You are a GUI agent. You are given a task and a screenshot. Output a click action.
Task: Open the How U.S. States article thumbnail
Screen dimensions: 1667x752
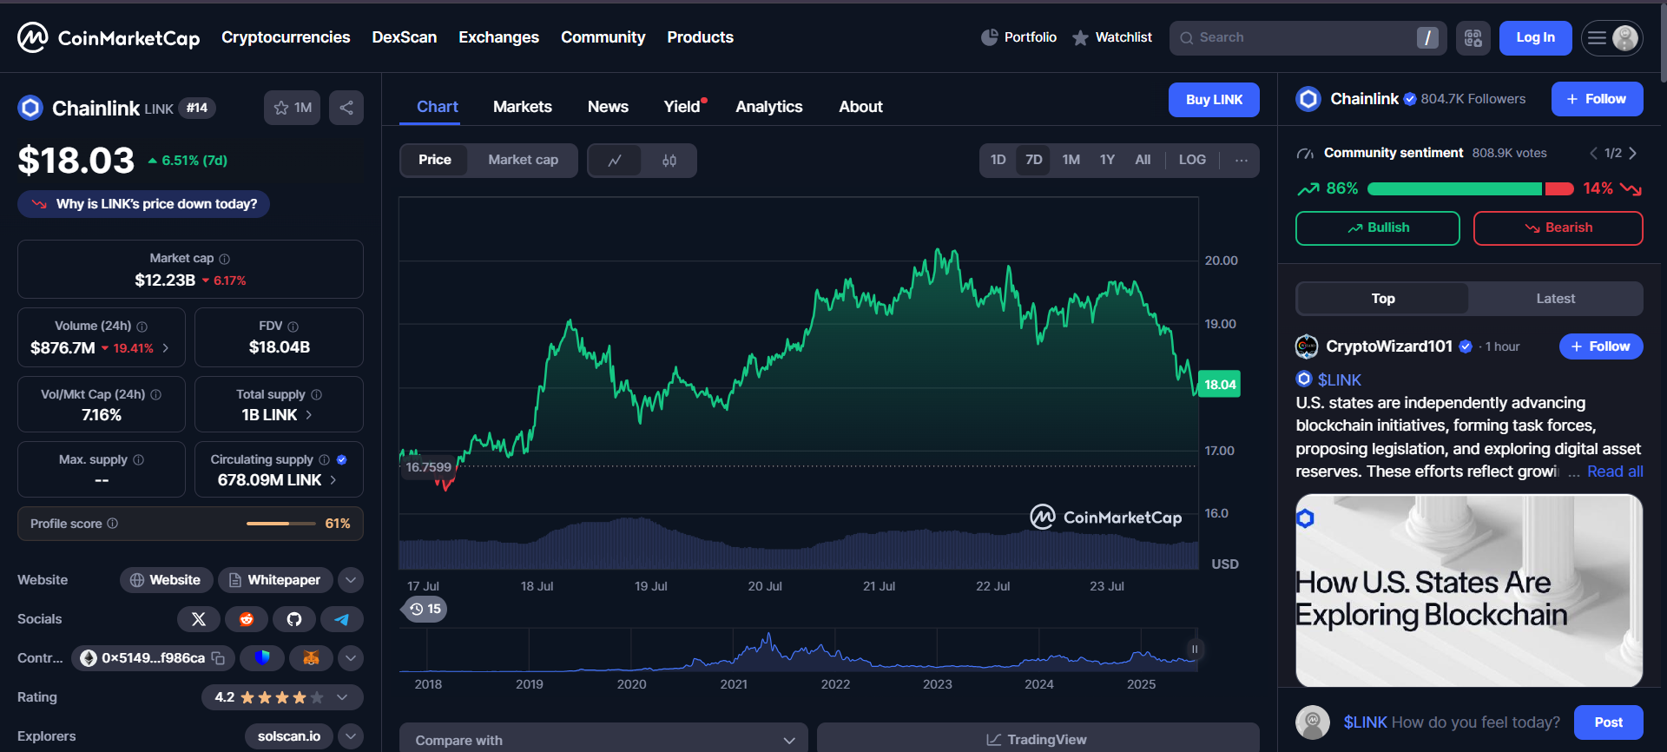point(1469,590)
